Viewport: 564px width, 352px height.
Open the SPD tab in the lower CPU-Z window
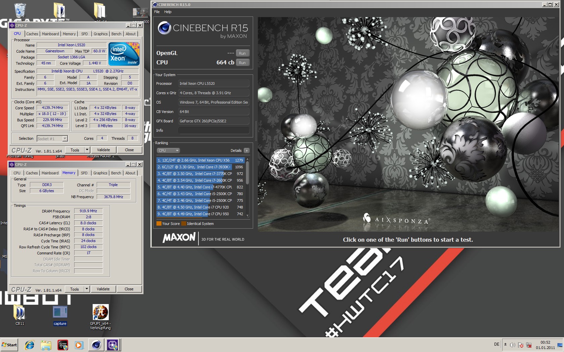point(84,173)
